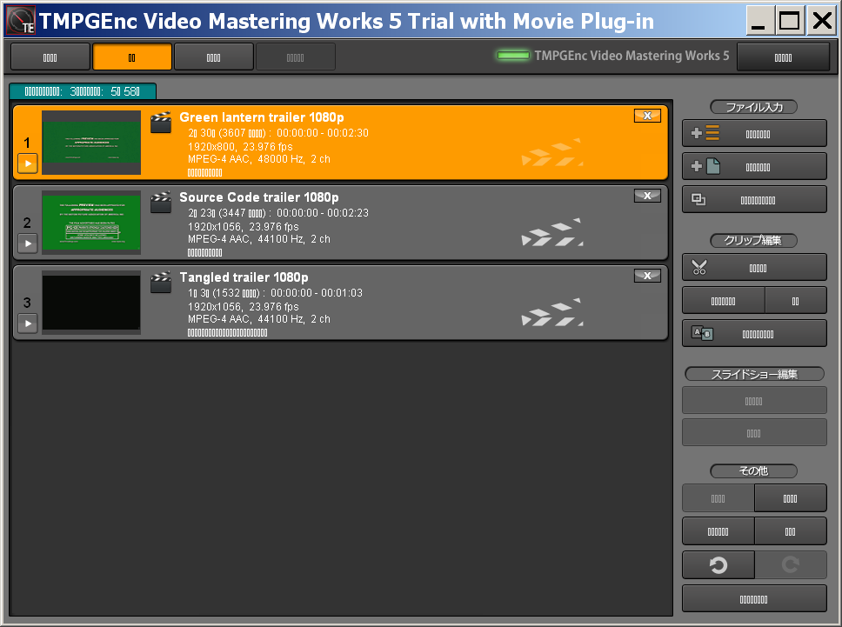Screen dimensions: 842x627
Task: Click the greyed-out fourth stage tab
Action: point(296,57)
